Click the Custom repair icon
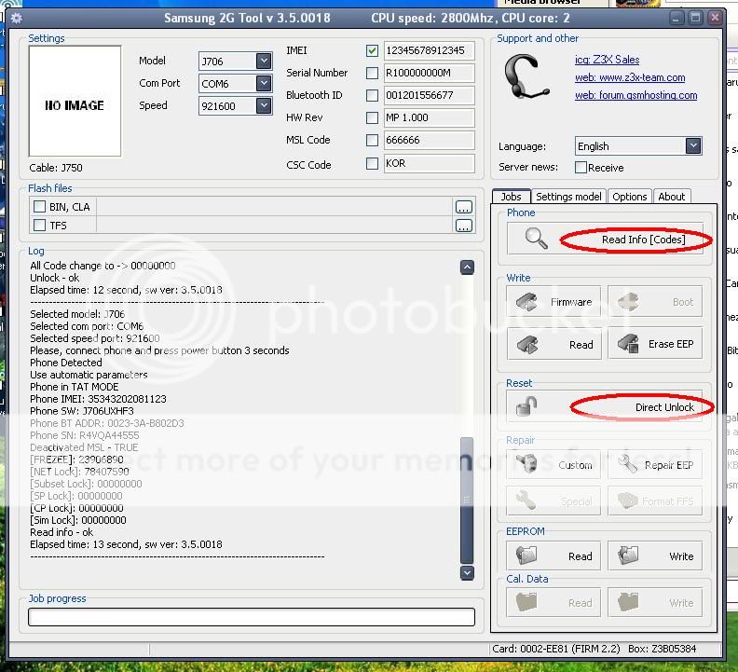738x672 pixels. click(x=526, y=464)
